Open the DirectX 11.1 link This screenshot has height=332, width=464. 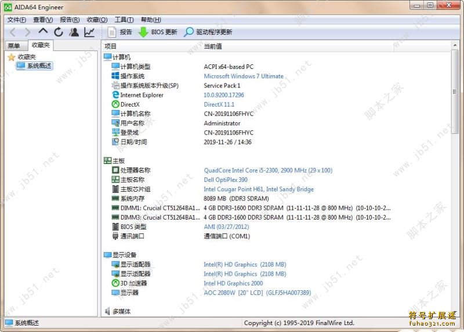(x=219, y=104)
